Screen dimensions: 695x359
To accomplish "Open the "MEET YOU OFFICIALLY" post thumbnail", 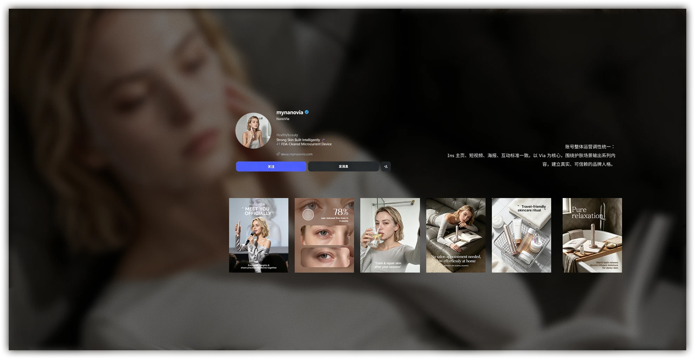I will [x=259, y=235].
